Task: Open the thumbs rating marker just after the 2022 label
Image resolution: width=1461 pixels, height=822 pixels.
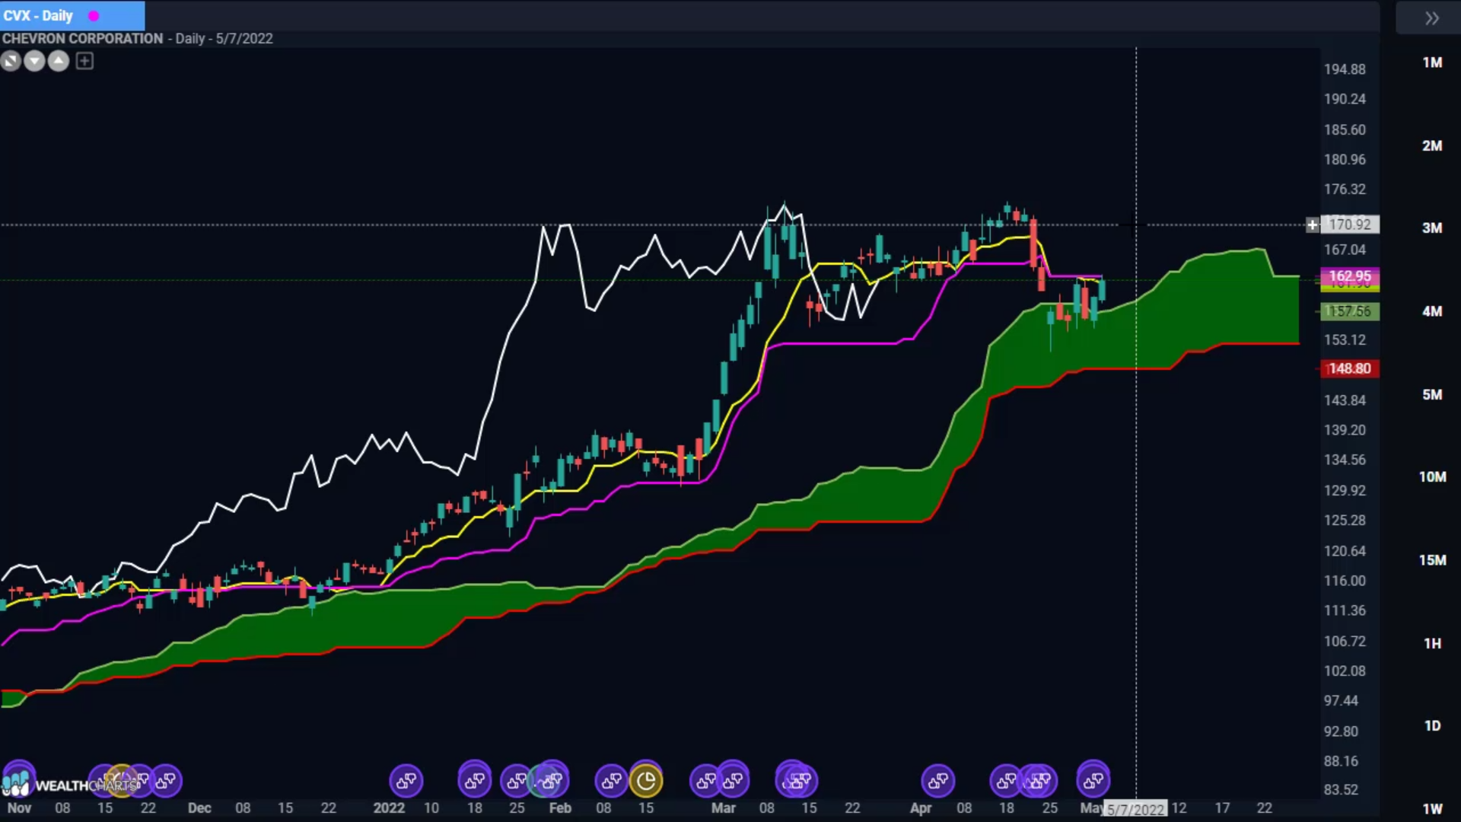Action: 406,780
